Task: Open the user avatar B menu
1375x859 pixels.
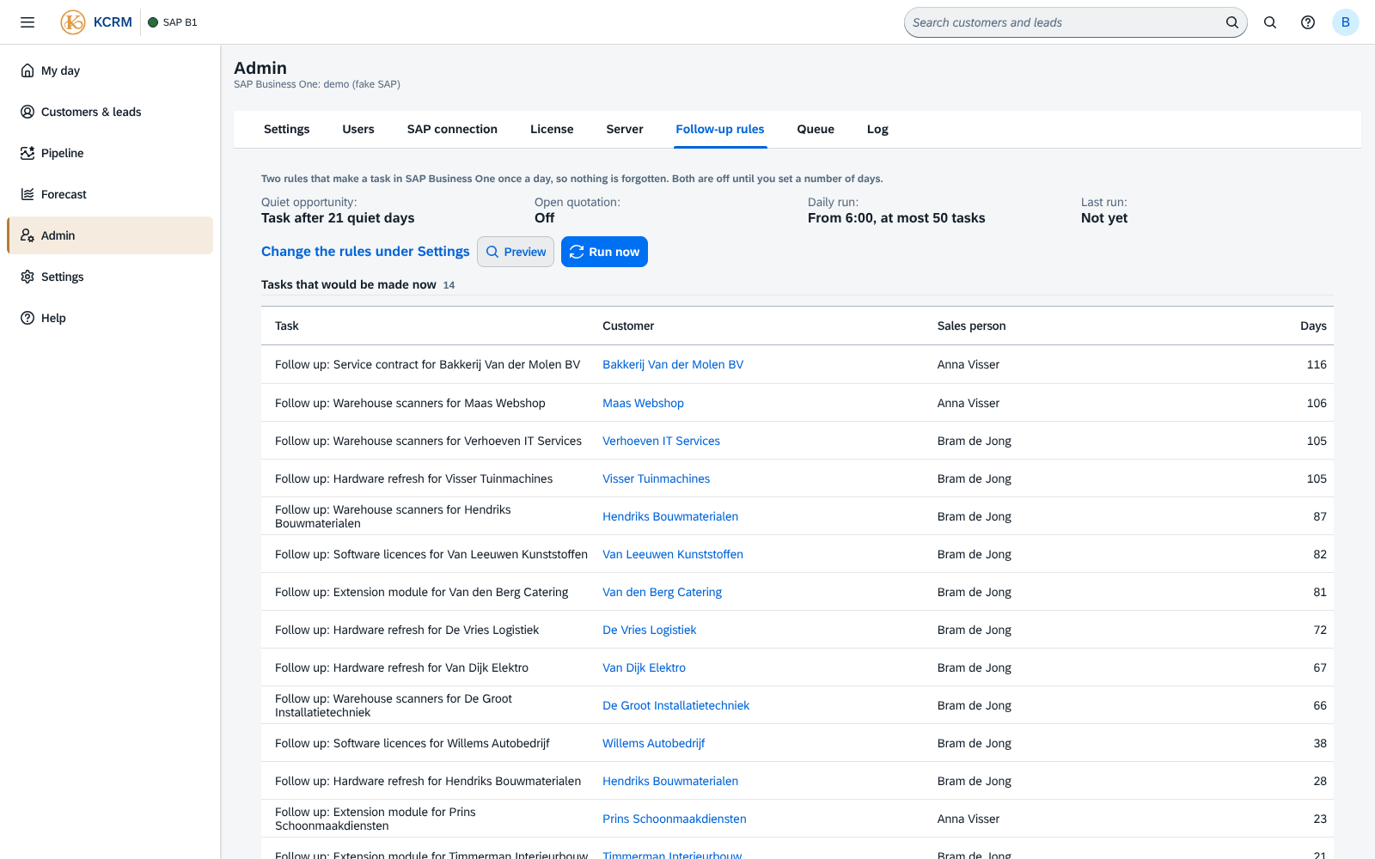Action: pos(1346,22)
